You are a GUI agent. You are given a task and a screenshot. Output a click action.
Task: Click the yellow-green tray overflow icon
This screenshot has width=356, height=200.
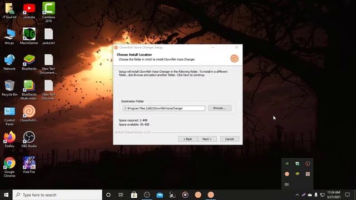[297, 174]
